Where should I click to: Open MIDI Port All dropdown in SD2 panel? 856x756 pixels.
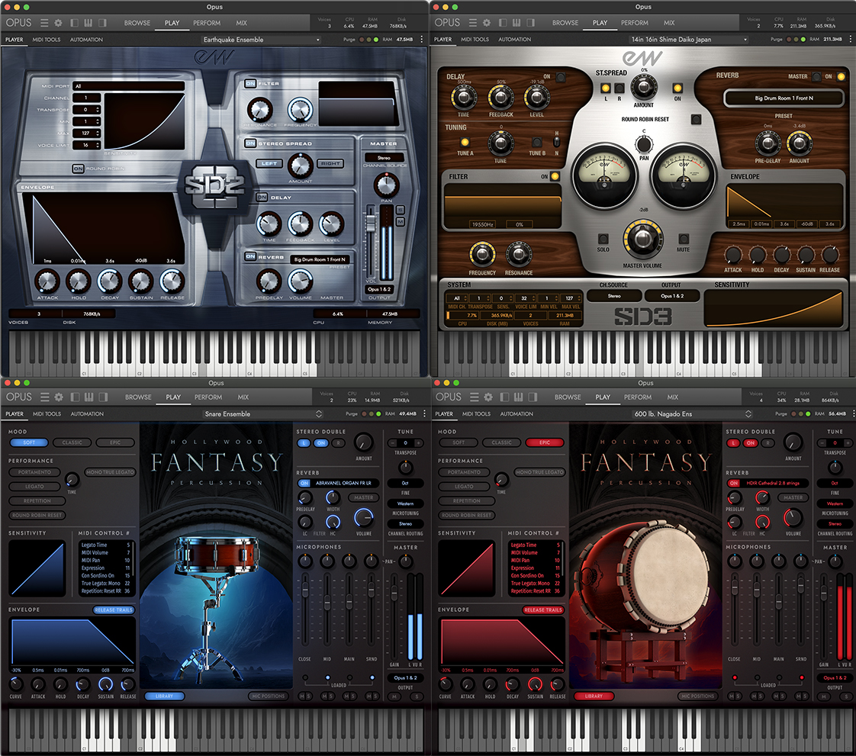click(129, 85)
